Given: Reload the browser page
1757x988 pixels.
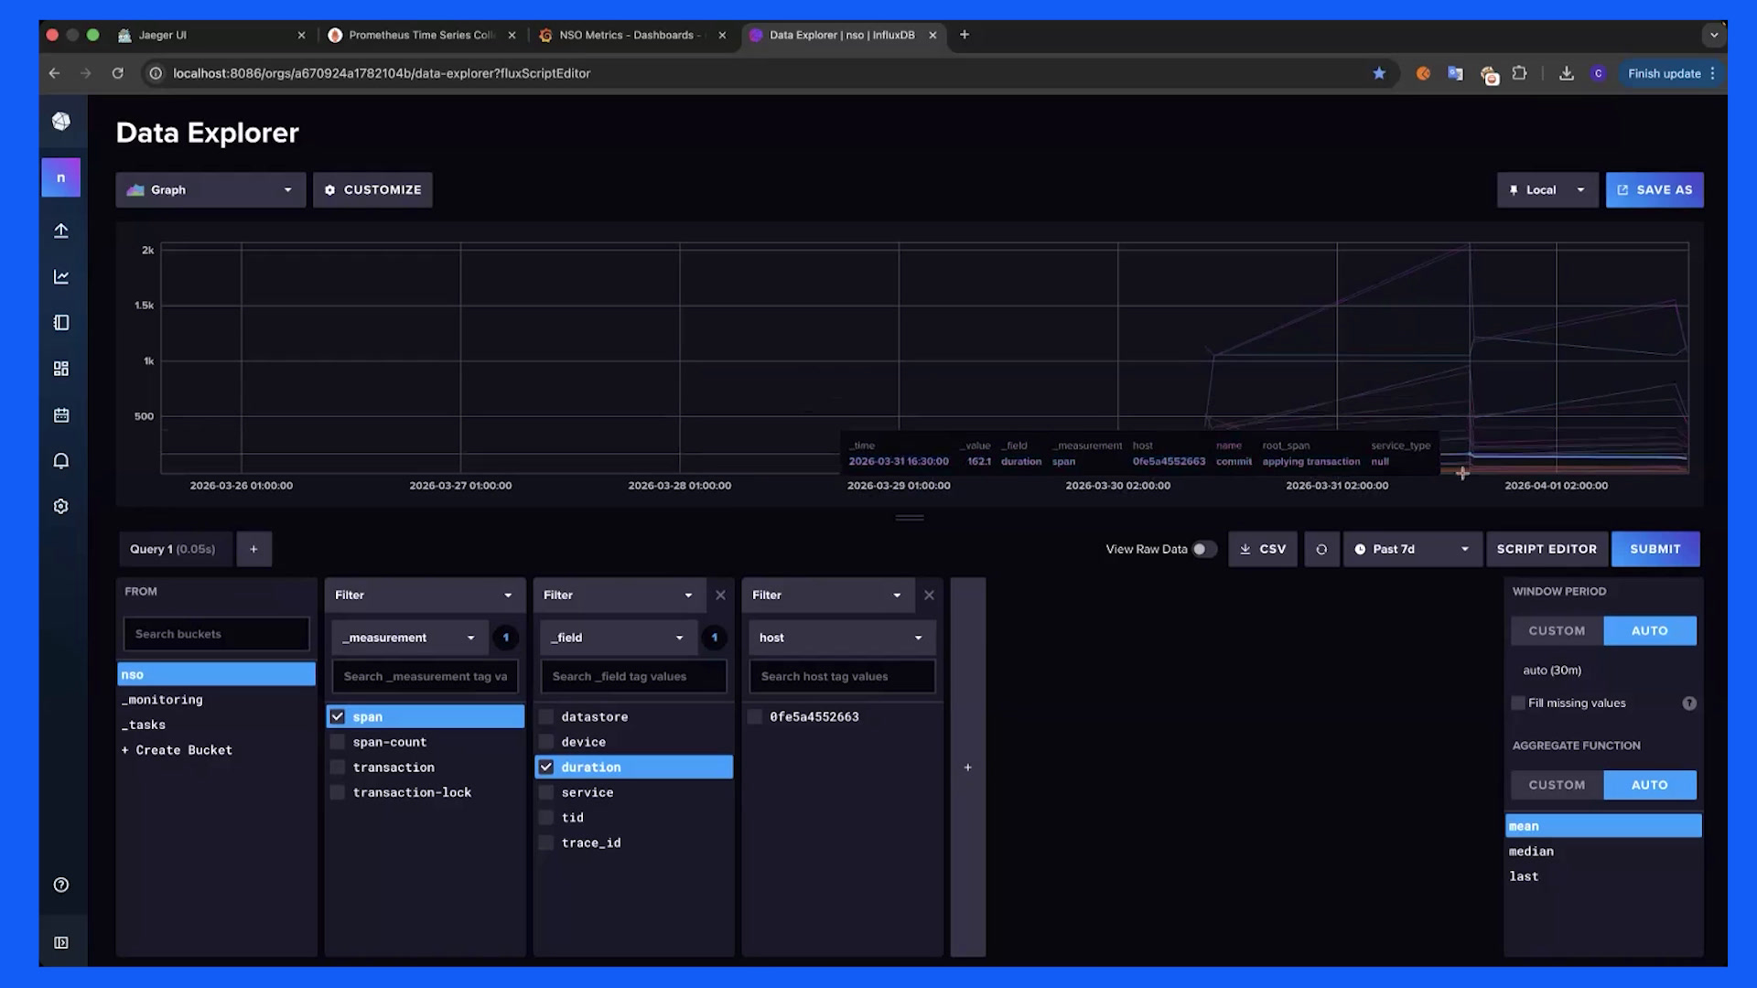Looking at the screenshot, I should click(117, 73).
